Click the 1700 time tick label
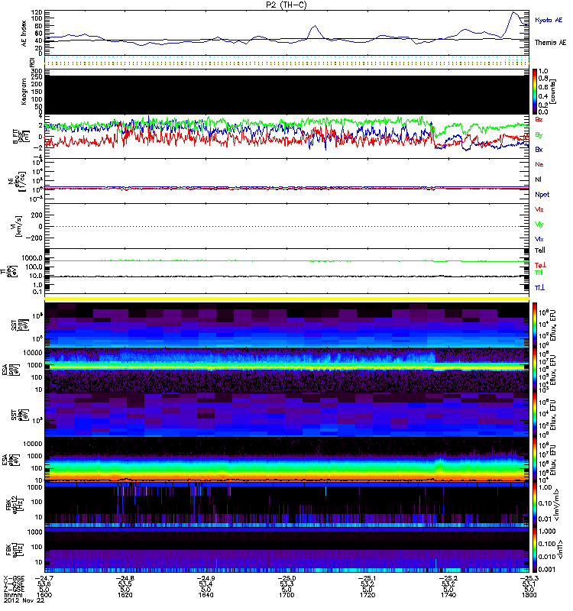Screen dimensions: 573x611 coord(286,595)
